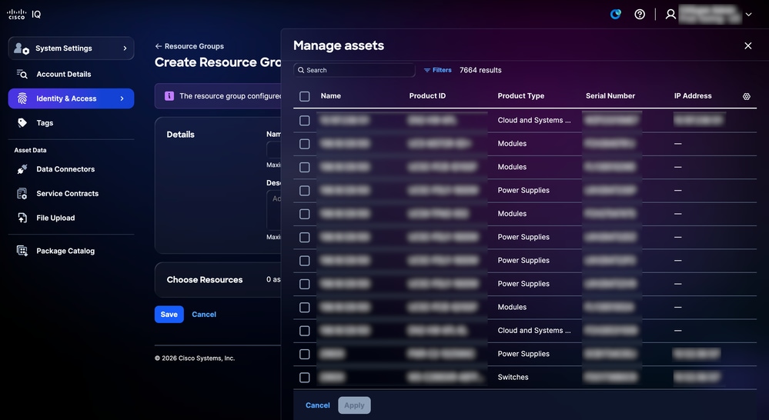Cancel in the Manage assets panel
This screenshot has height=420, width=769.
click(x=318, y=405)
